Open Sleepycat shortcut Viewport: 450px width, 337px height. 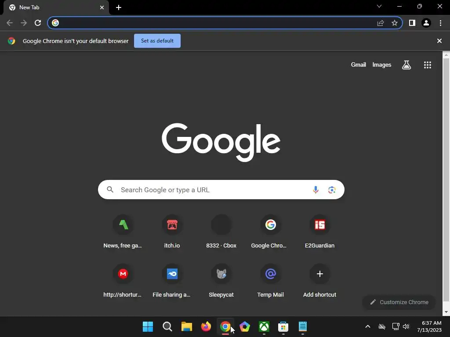coord(221,281)
